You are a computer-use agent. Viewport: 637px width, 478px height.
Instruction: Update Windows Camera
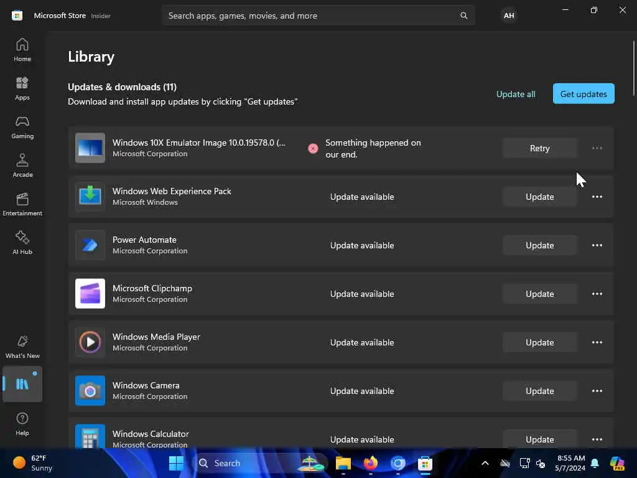[539, 391]
